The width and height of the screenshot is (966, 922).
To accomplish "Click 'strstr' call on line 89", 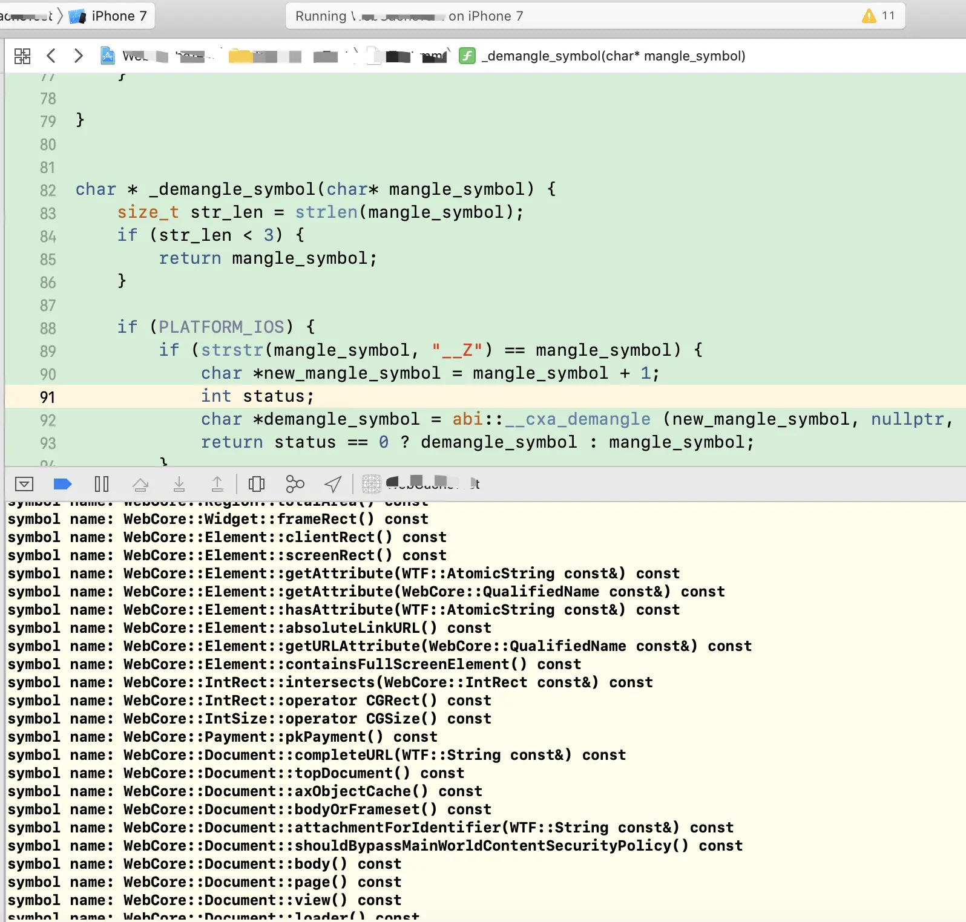I will [232, 350].
